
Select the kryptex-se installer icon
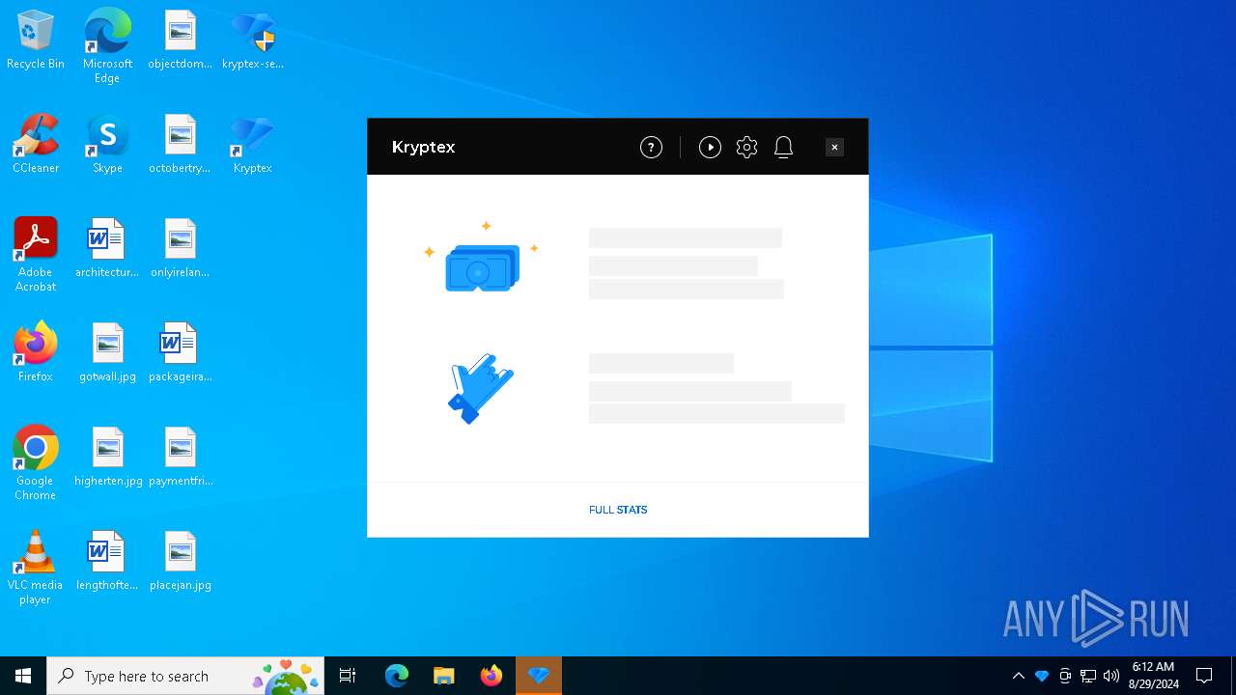[x=253, y=41]
